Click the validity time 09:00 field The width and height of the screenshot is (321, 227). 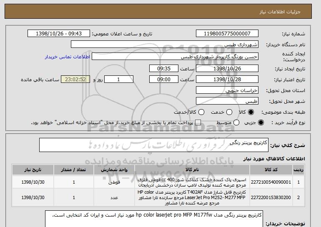pos(164,80)
